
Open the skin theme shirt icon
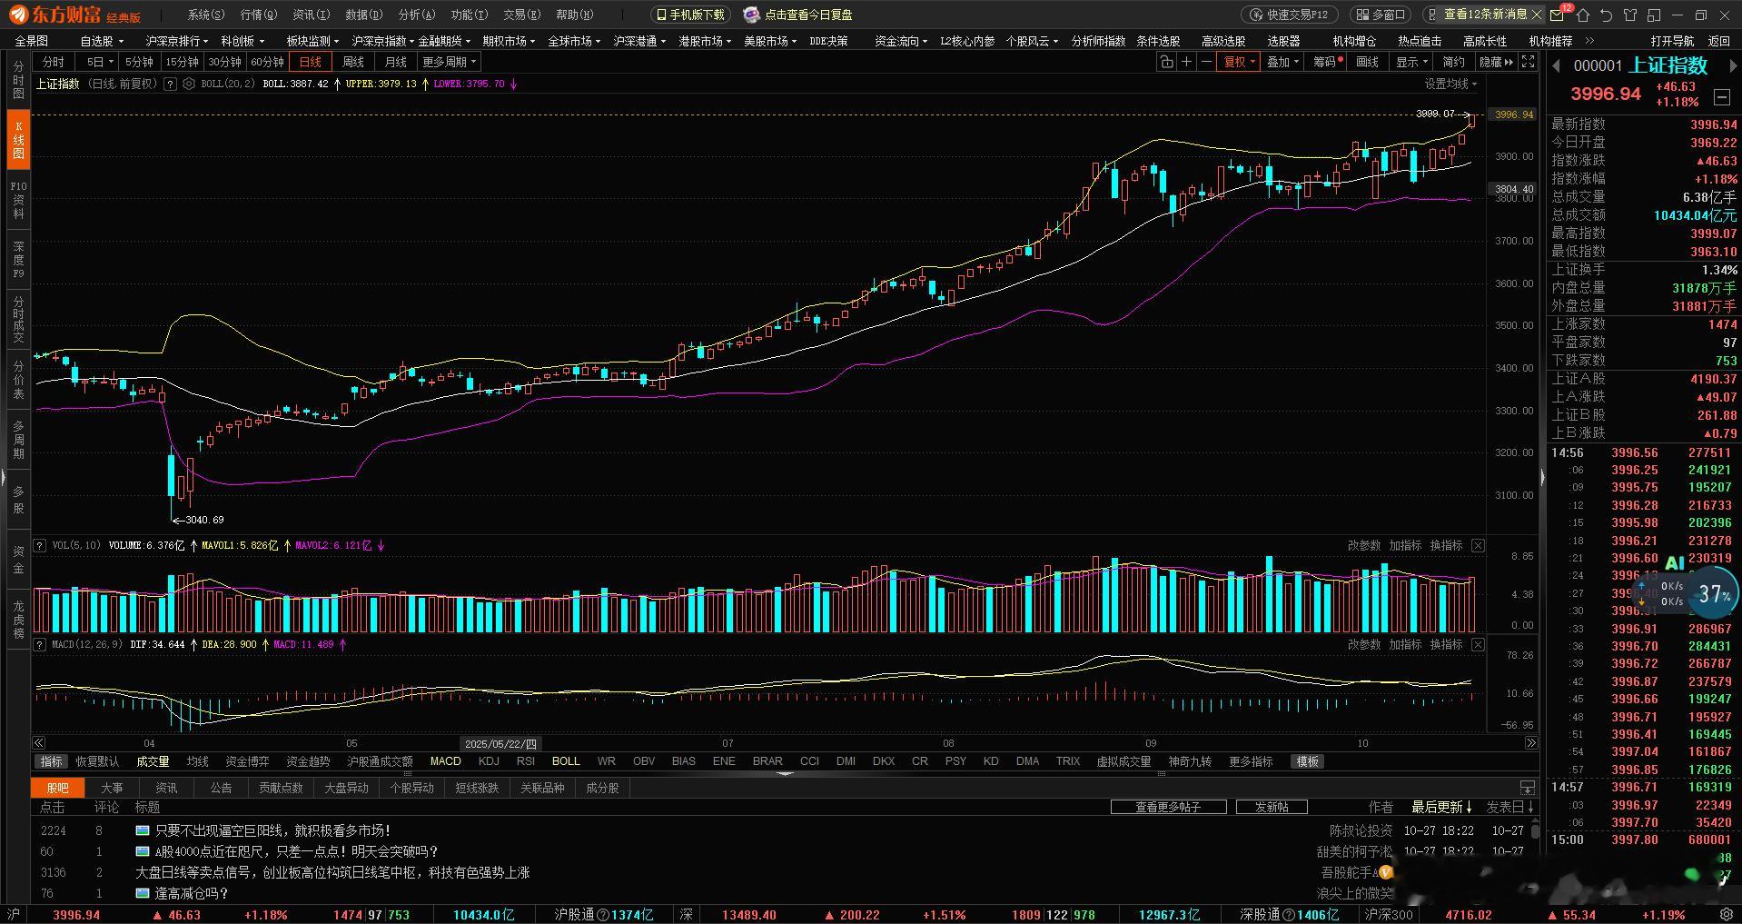[1630, 15]
